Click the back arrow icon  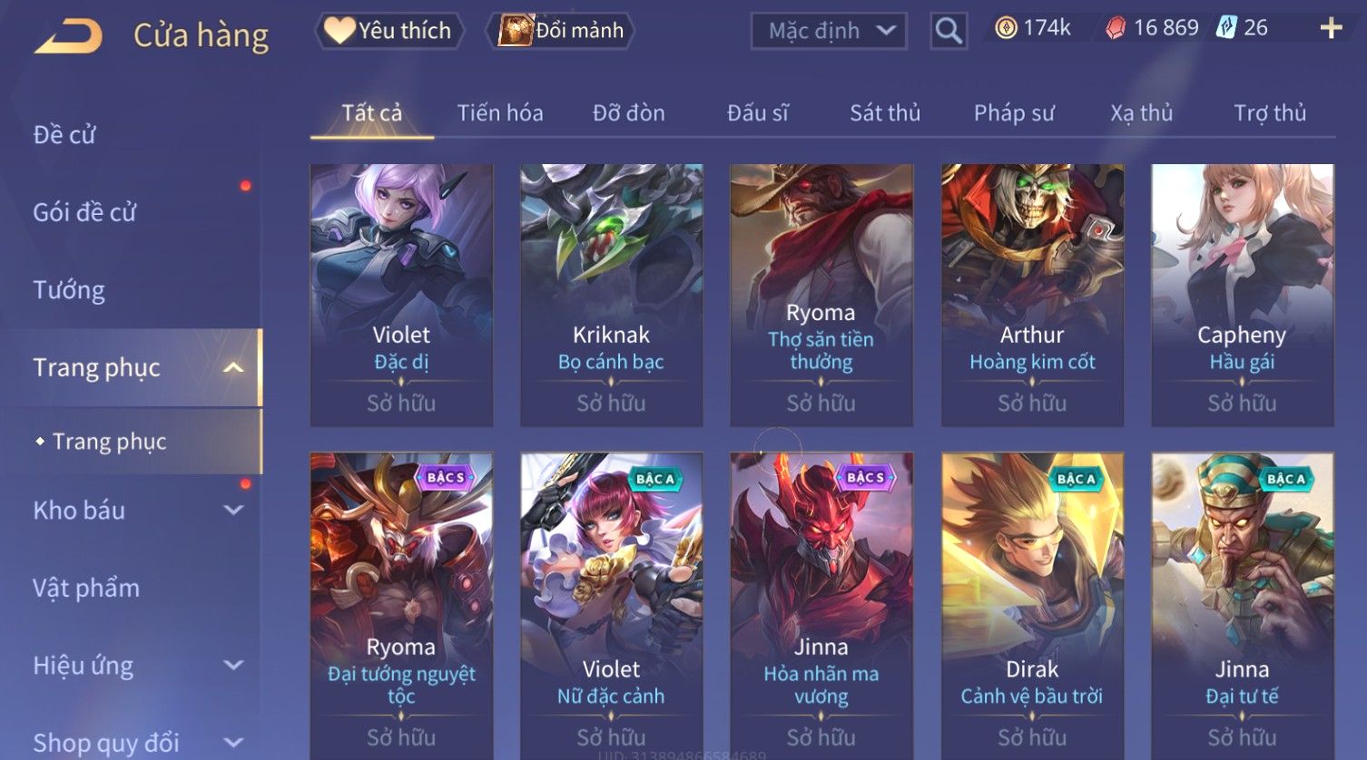pos(68,36)
